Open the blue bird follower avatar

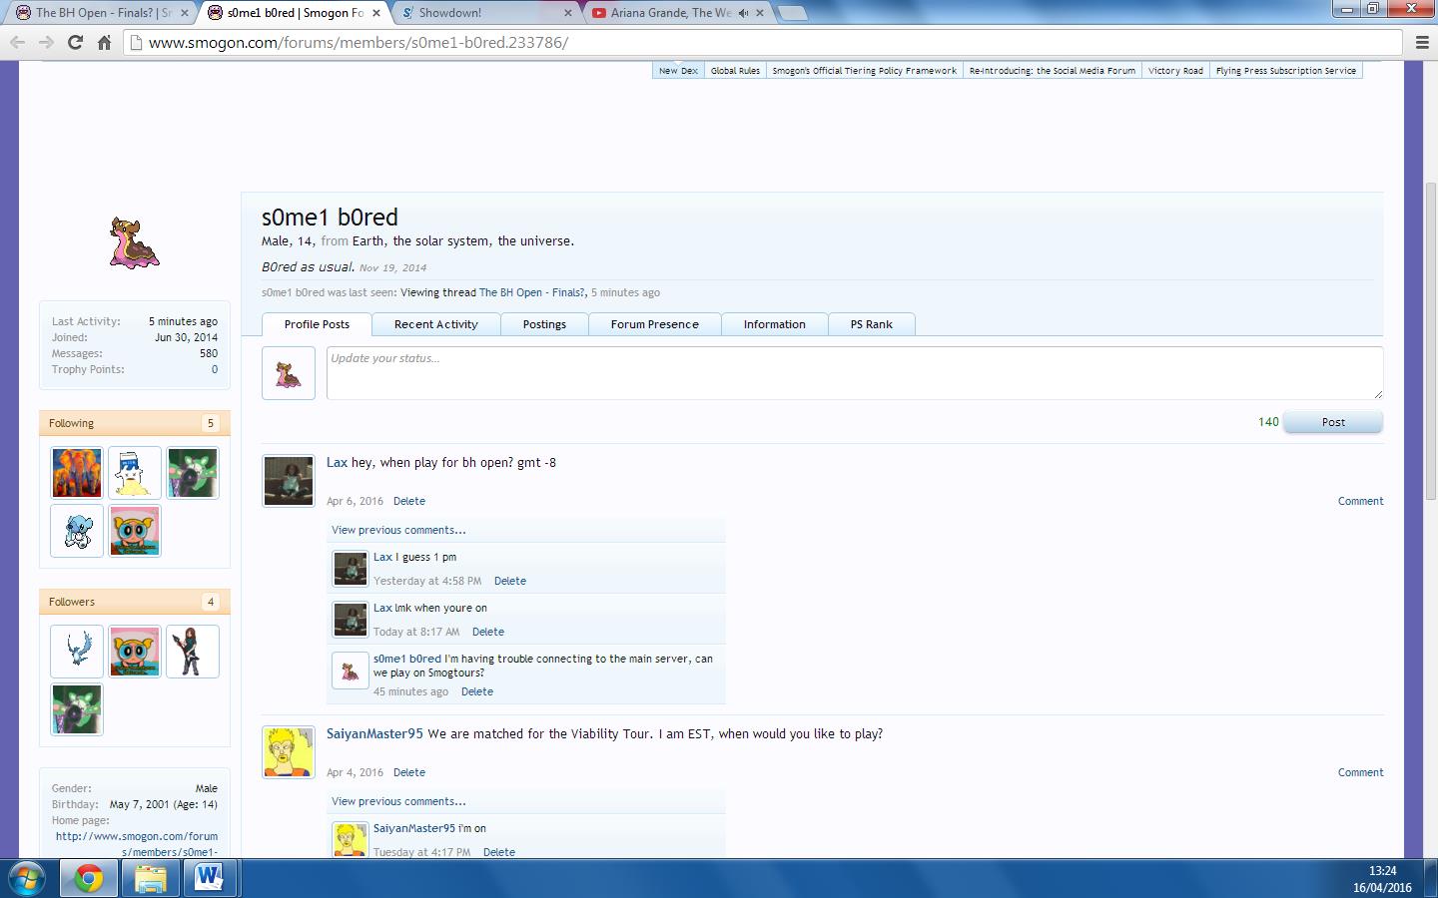(x=77, y=652)
